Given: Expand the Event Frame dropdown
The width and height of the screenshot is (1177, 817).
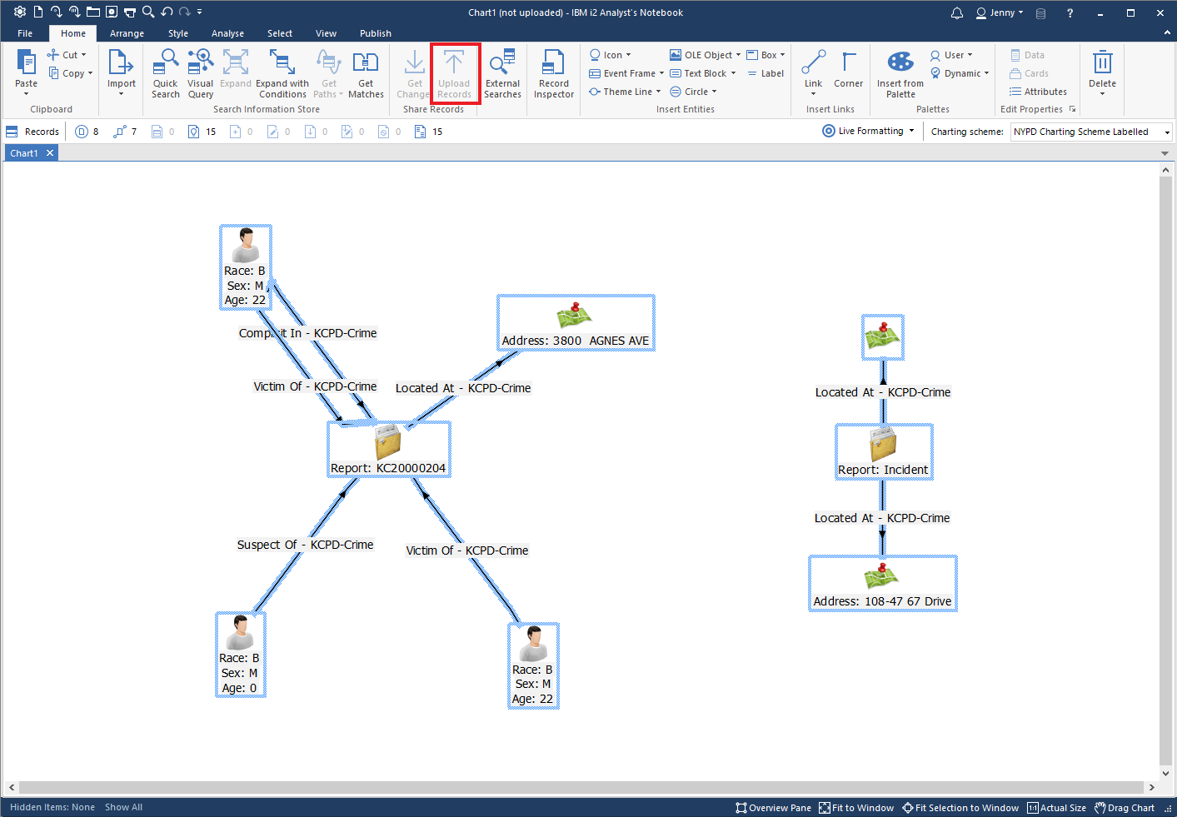Looking at the screenshot, I should [x=662, y=73].
